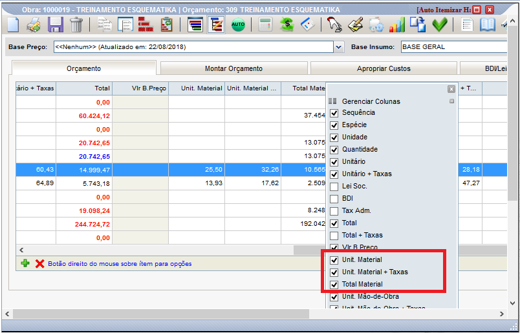Click the duplicate documents icon
Image resolution: width=520 pixels, height=333 pixels.
105,25
